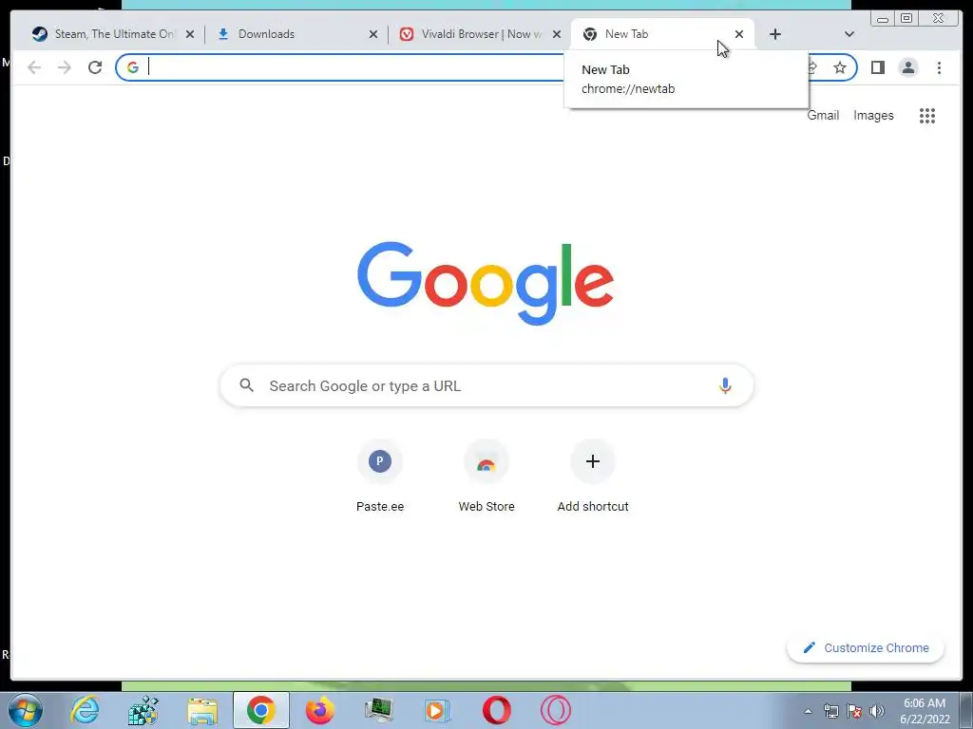This screenshot has width=973, height=729.
Task: Open the Windows Start button
Action: coord(26,710)
